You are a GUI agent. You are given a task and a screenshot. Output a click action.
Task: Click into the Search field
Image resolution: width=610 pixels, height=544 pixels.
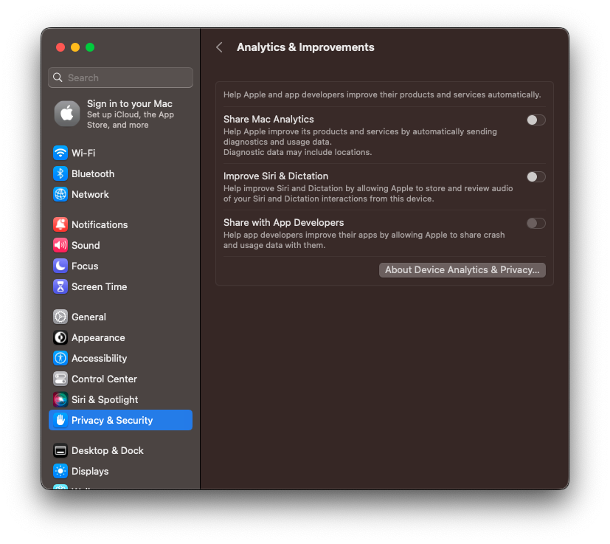click(121, 78)
